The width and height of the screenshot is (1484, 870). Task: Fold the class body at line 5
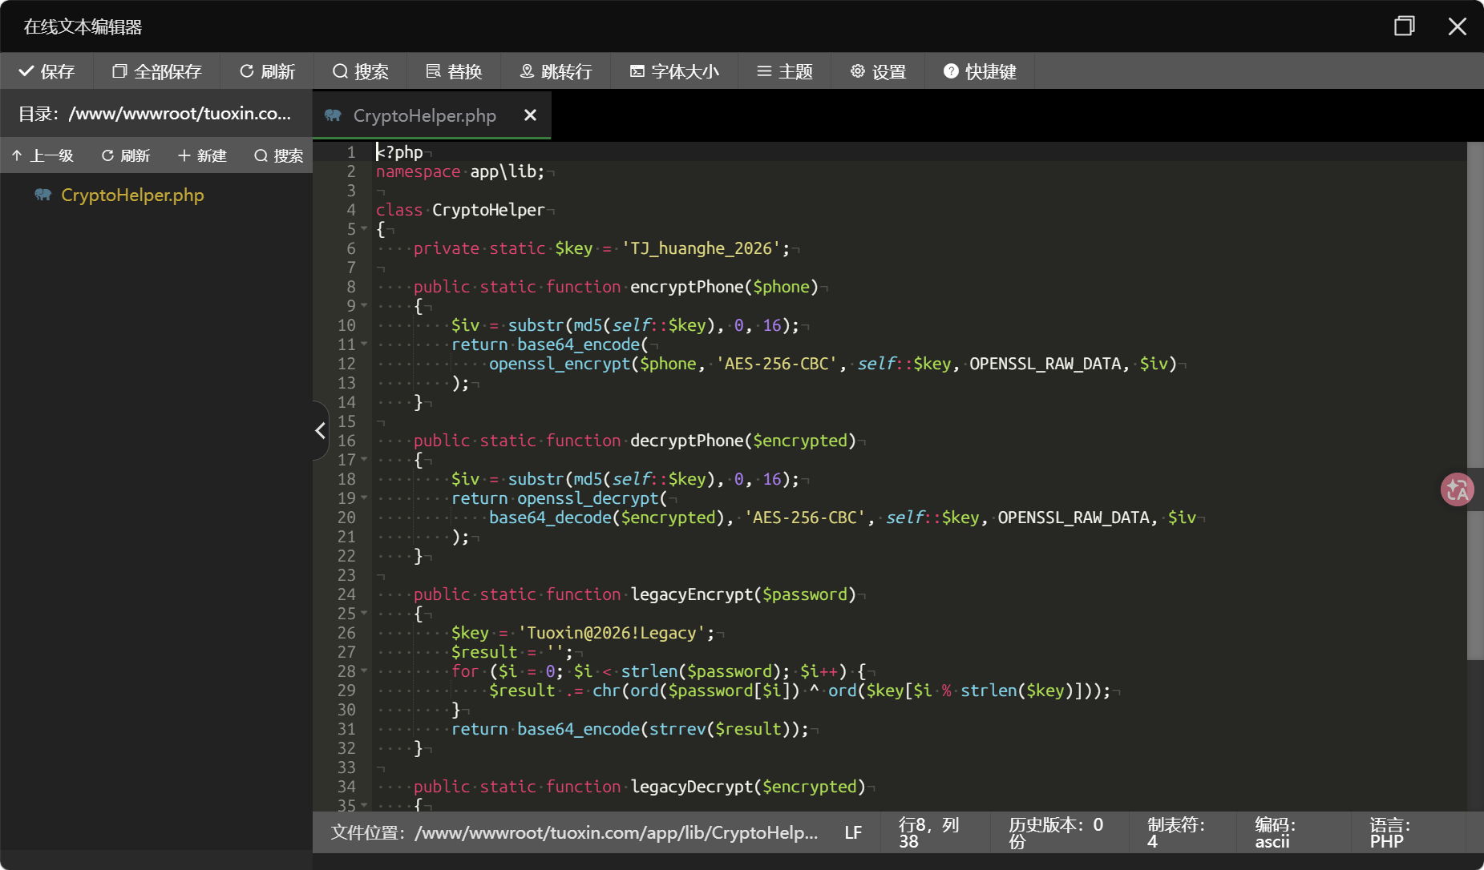365,228
